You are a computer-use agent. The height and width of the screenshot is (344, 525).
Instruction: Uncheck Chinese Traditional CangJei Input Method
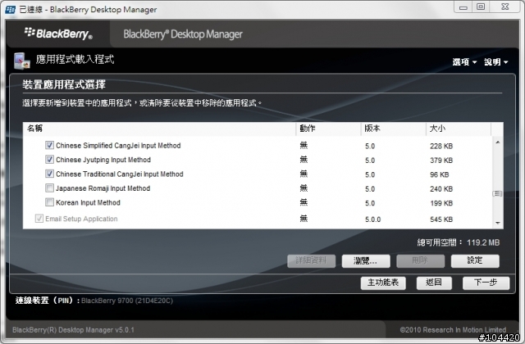pyautogui.click(x=49, y=174)
